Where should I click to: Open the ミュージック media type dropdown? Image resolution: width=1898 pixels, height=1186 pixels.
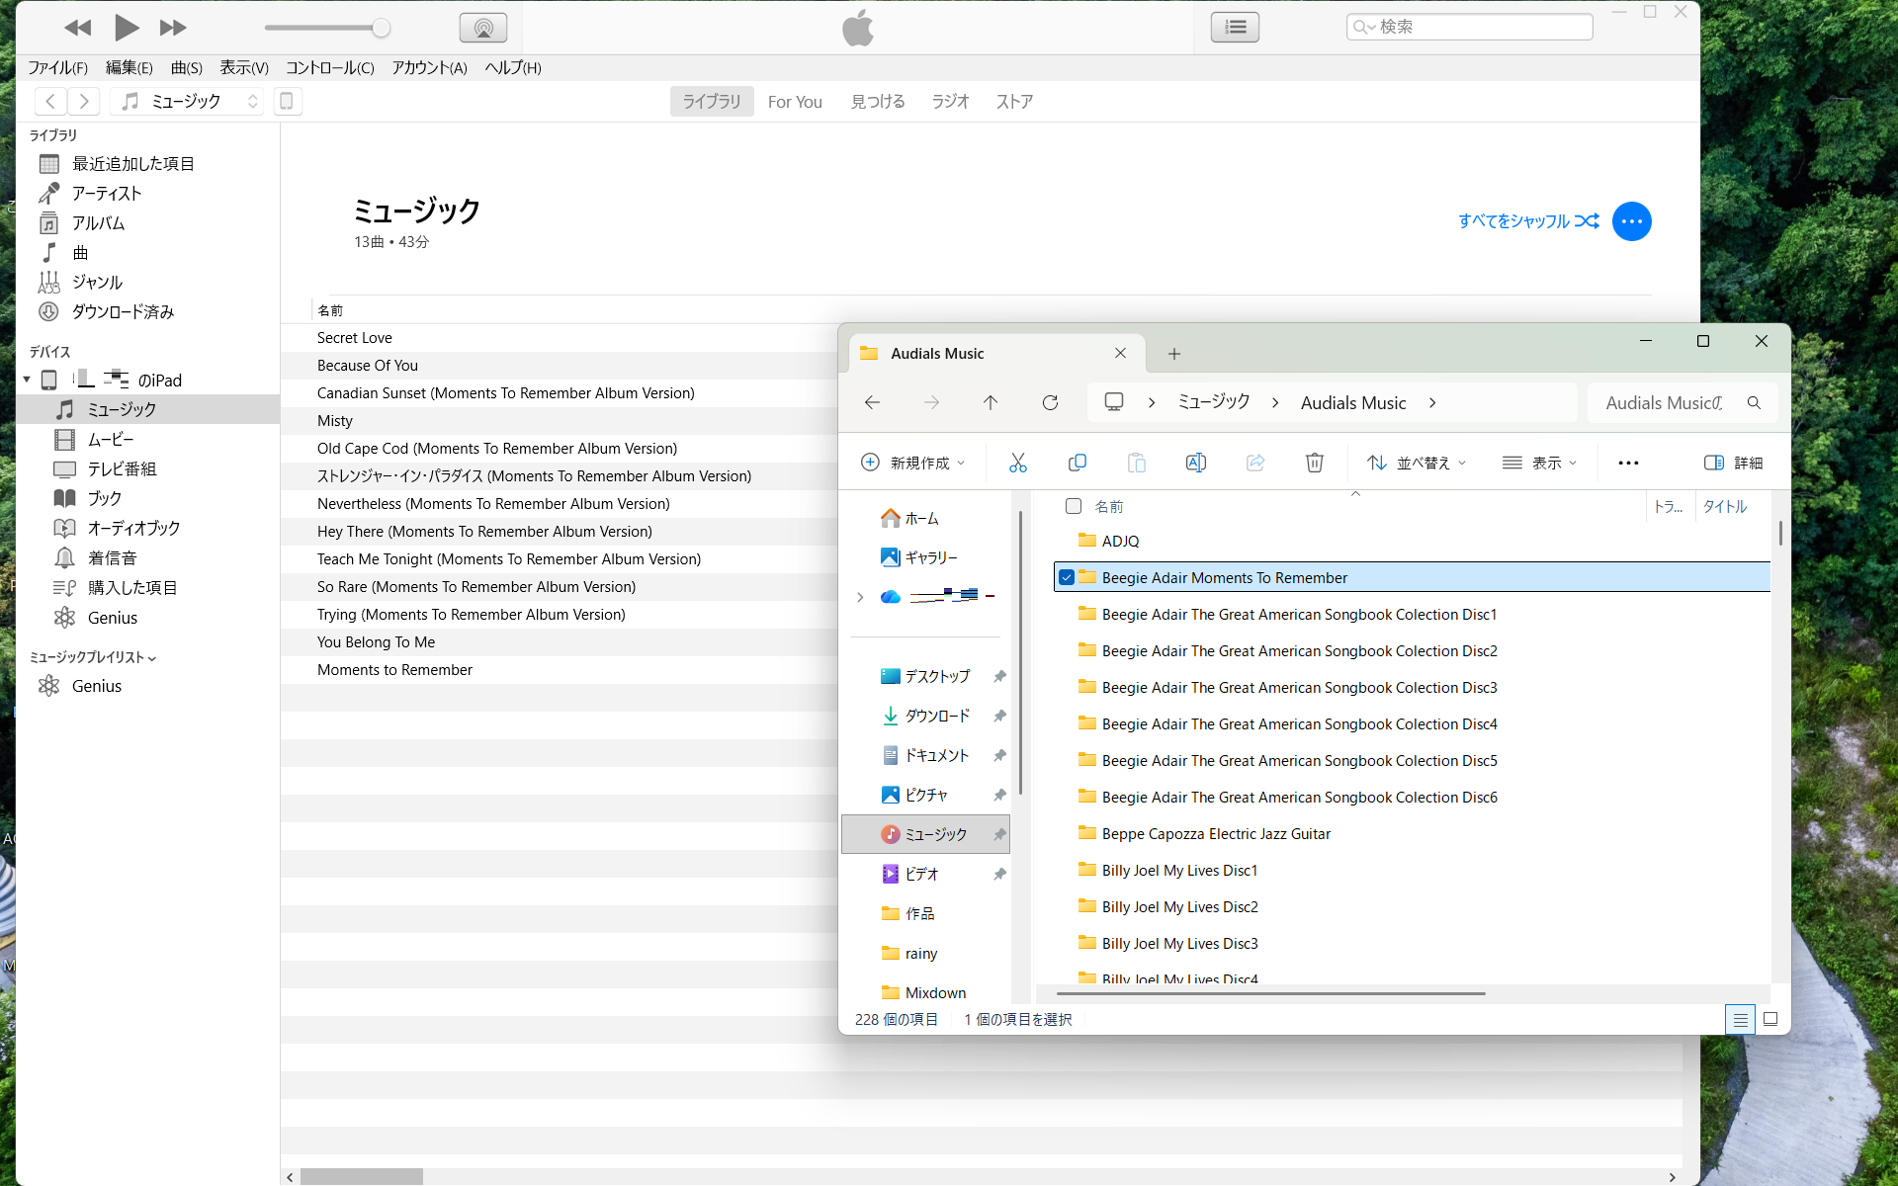tap(187, 101)
